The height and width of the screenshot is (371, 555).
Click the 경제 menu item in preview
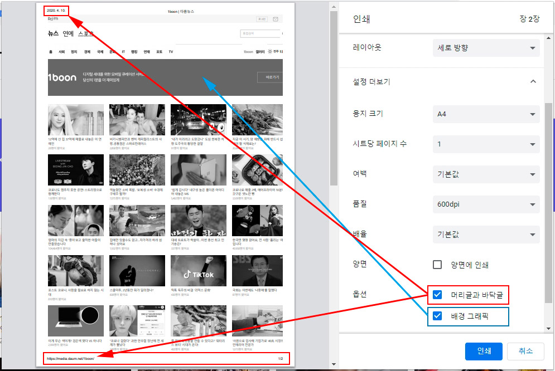(87, 52)
